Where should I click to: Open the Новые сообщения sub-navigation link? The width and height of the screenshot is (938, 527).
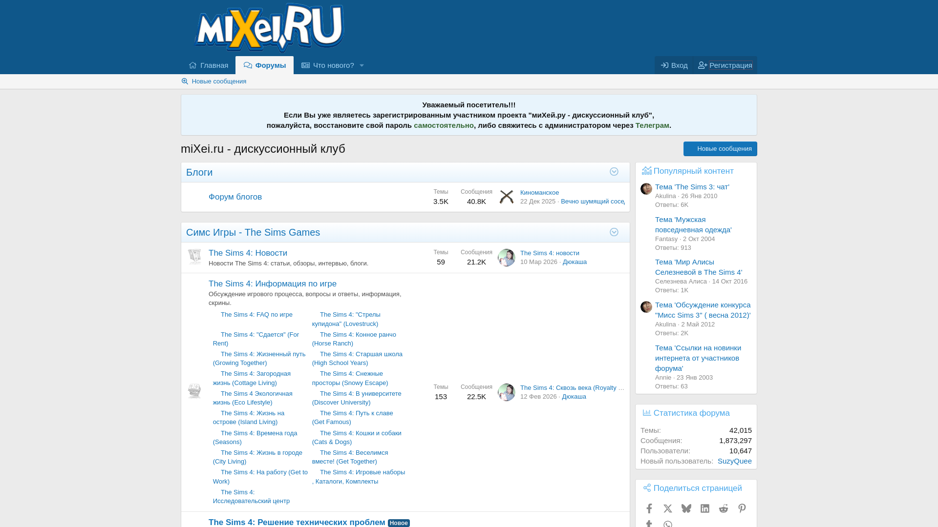(219, 81)
